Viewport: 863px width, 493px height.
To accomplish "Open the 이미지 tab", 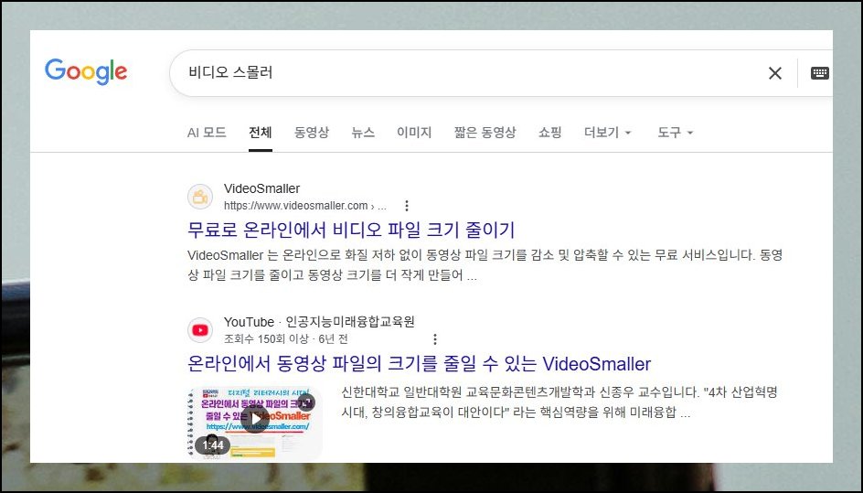I will (x=414, y=133).
